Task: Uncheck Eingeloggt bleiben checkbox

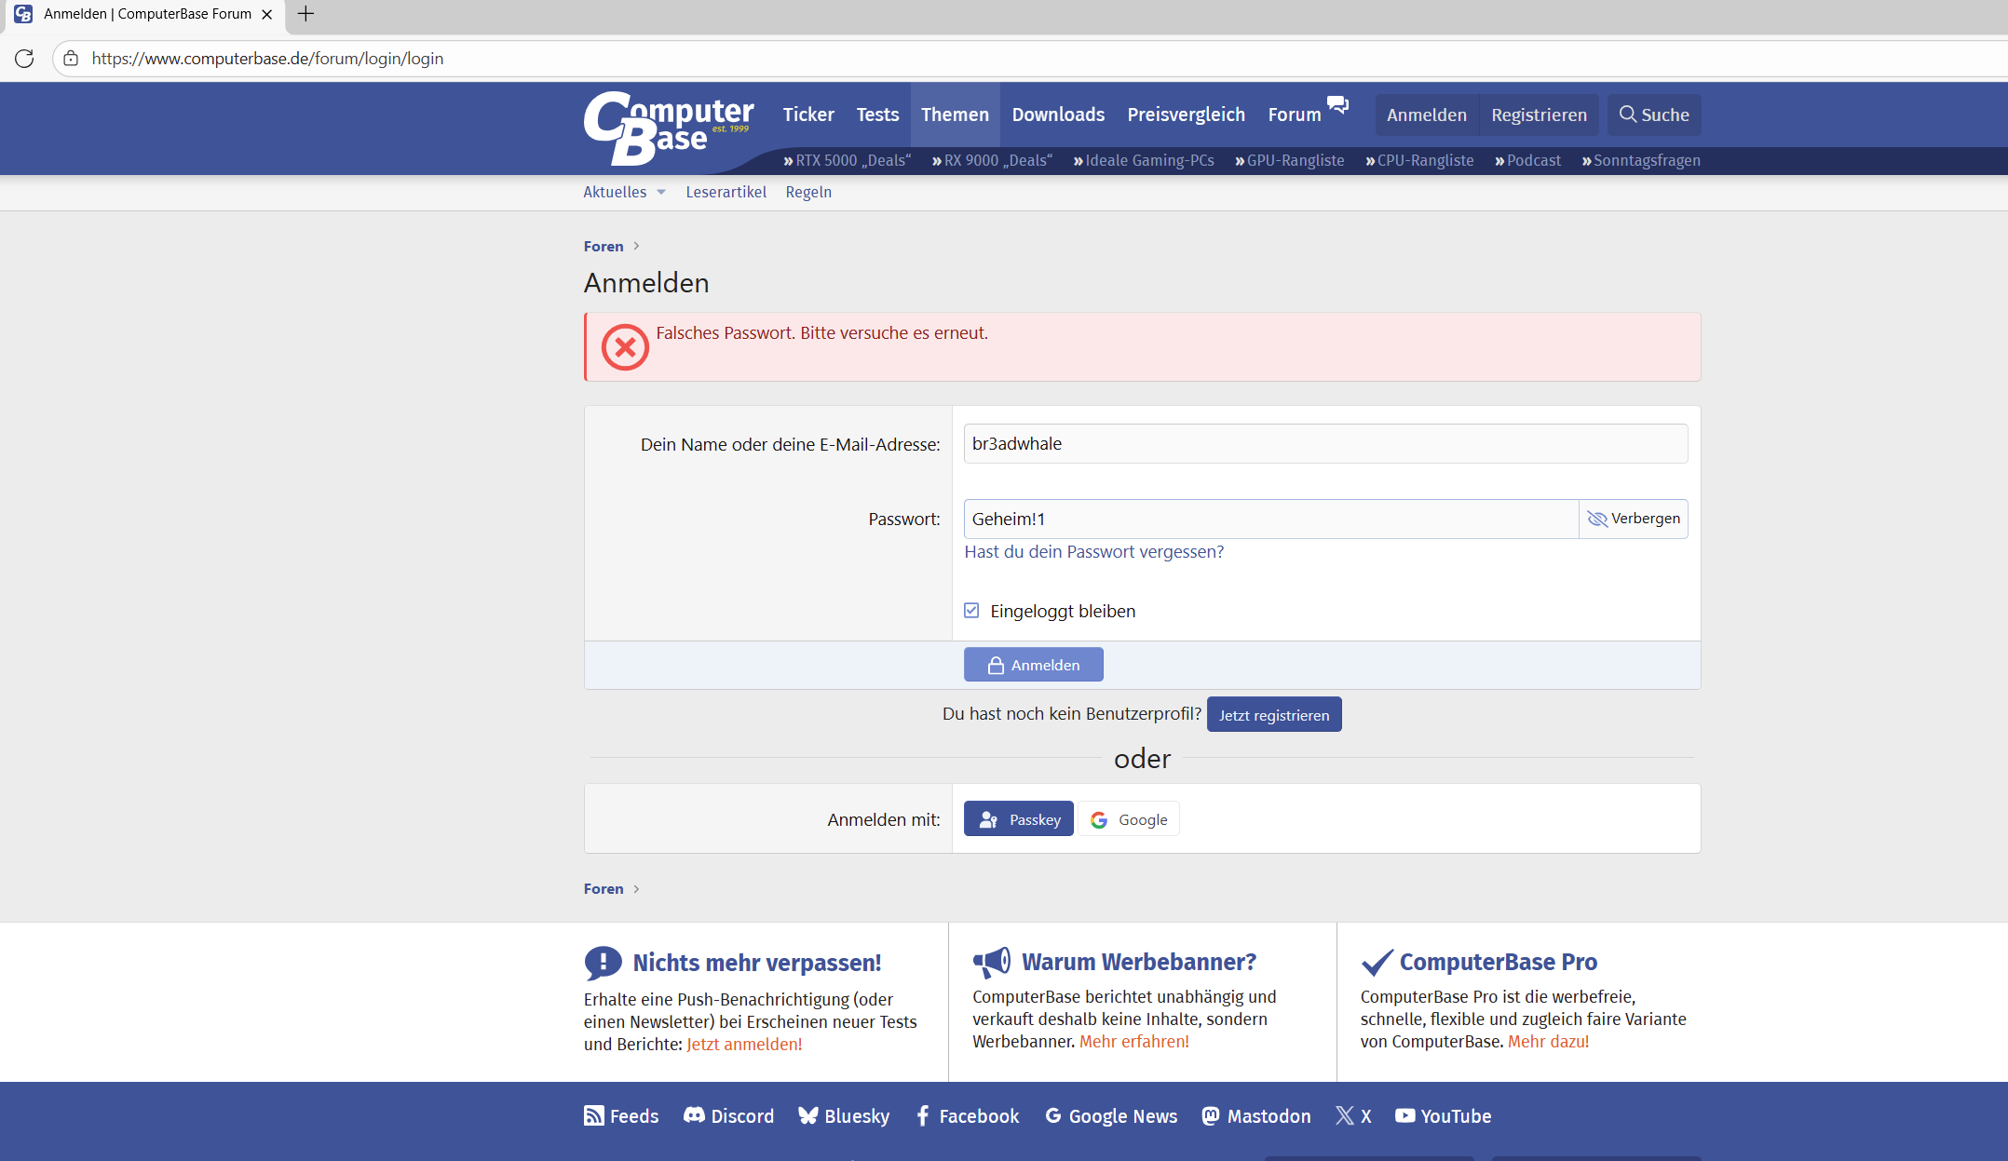Action: click(x=971, y=611)
